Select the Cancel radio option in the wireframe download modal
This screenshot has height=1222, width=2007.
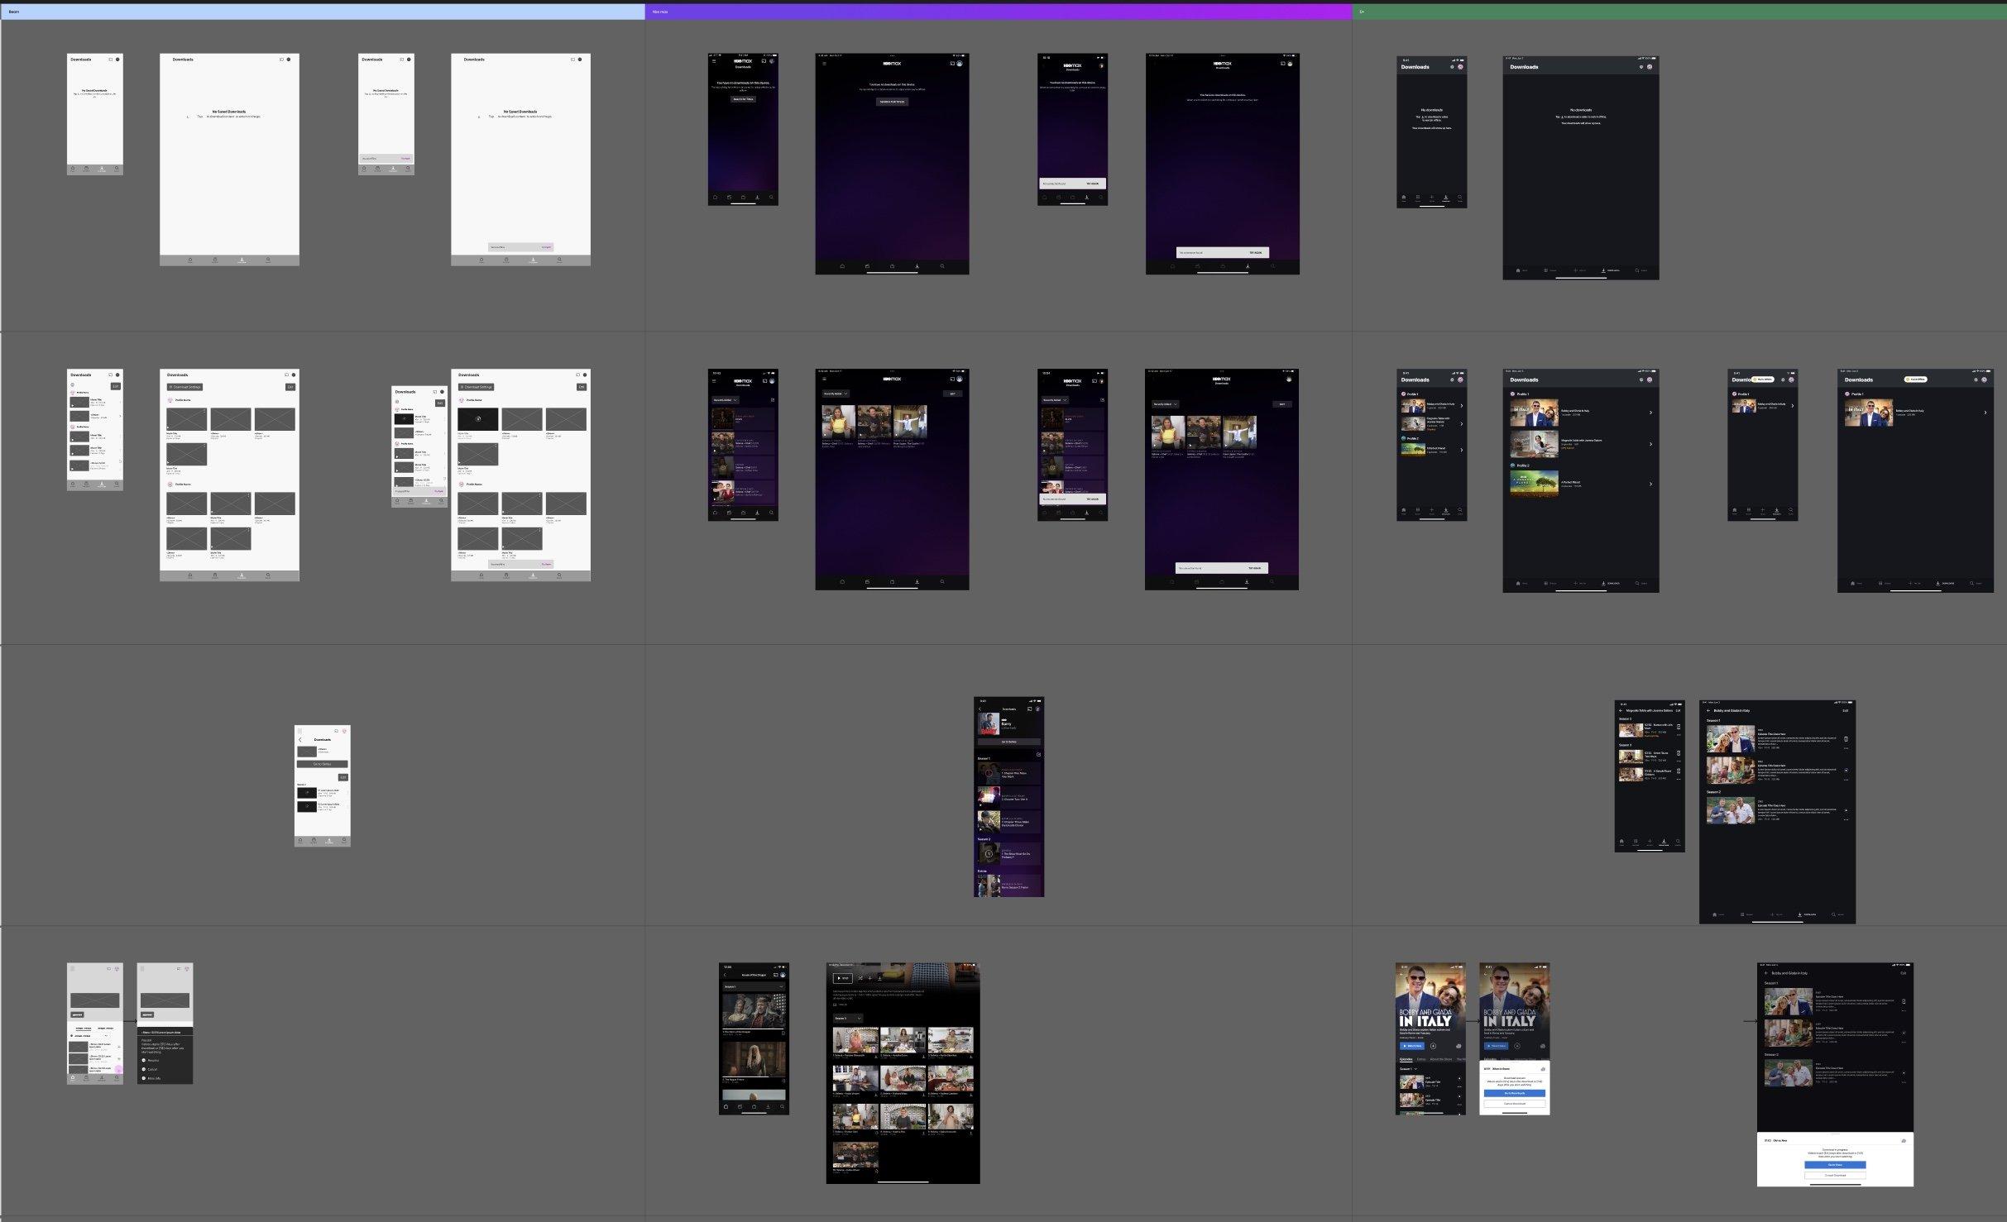143,1069
